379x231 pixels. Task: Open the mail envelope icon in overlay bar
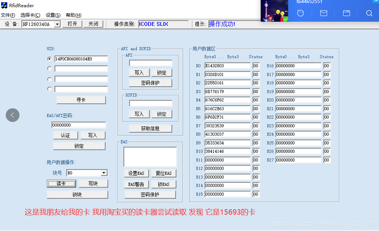(323, 13)
